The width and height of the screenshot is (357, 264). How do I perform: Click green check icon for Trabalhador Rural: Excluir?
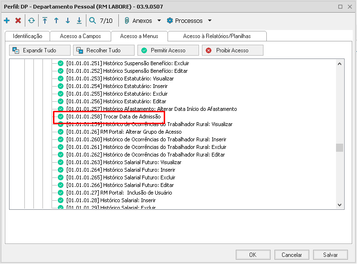(x=61, y=147)
